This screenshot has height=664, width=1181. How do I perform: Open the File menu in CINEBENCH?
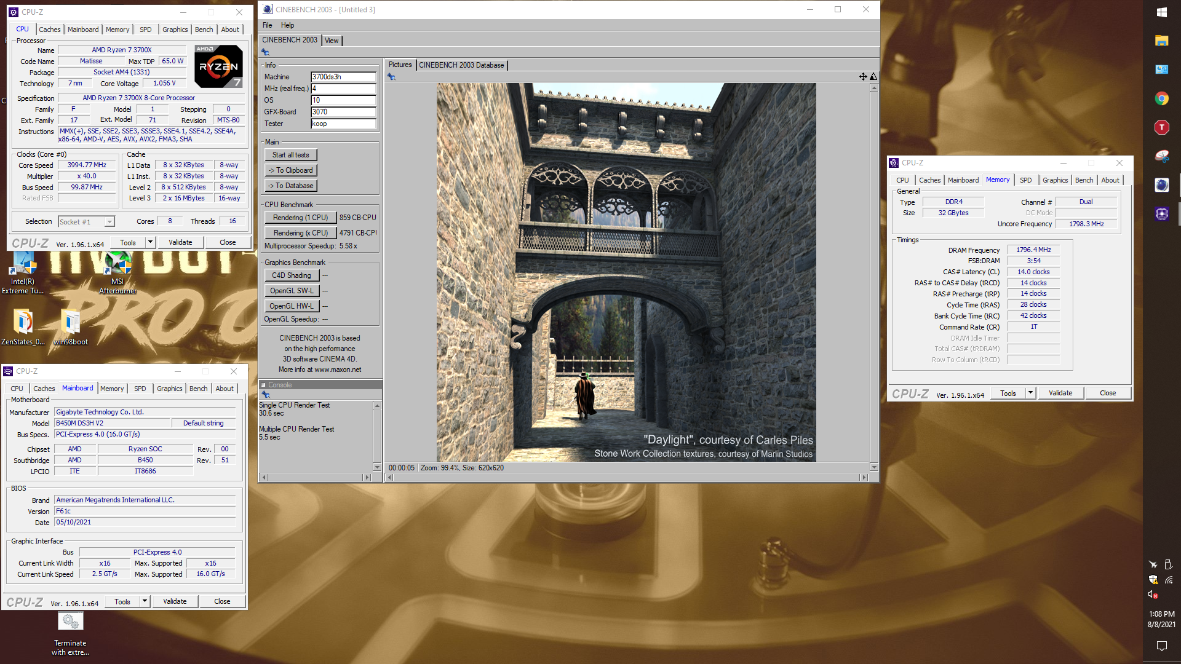267,25
